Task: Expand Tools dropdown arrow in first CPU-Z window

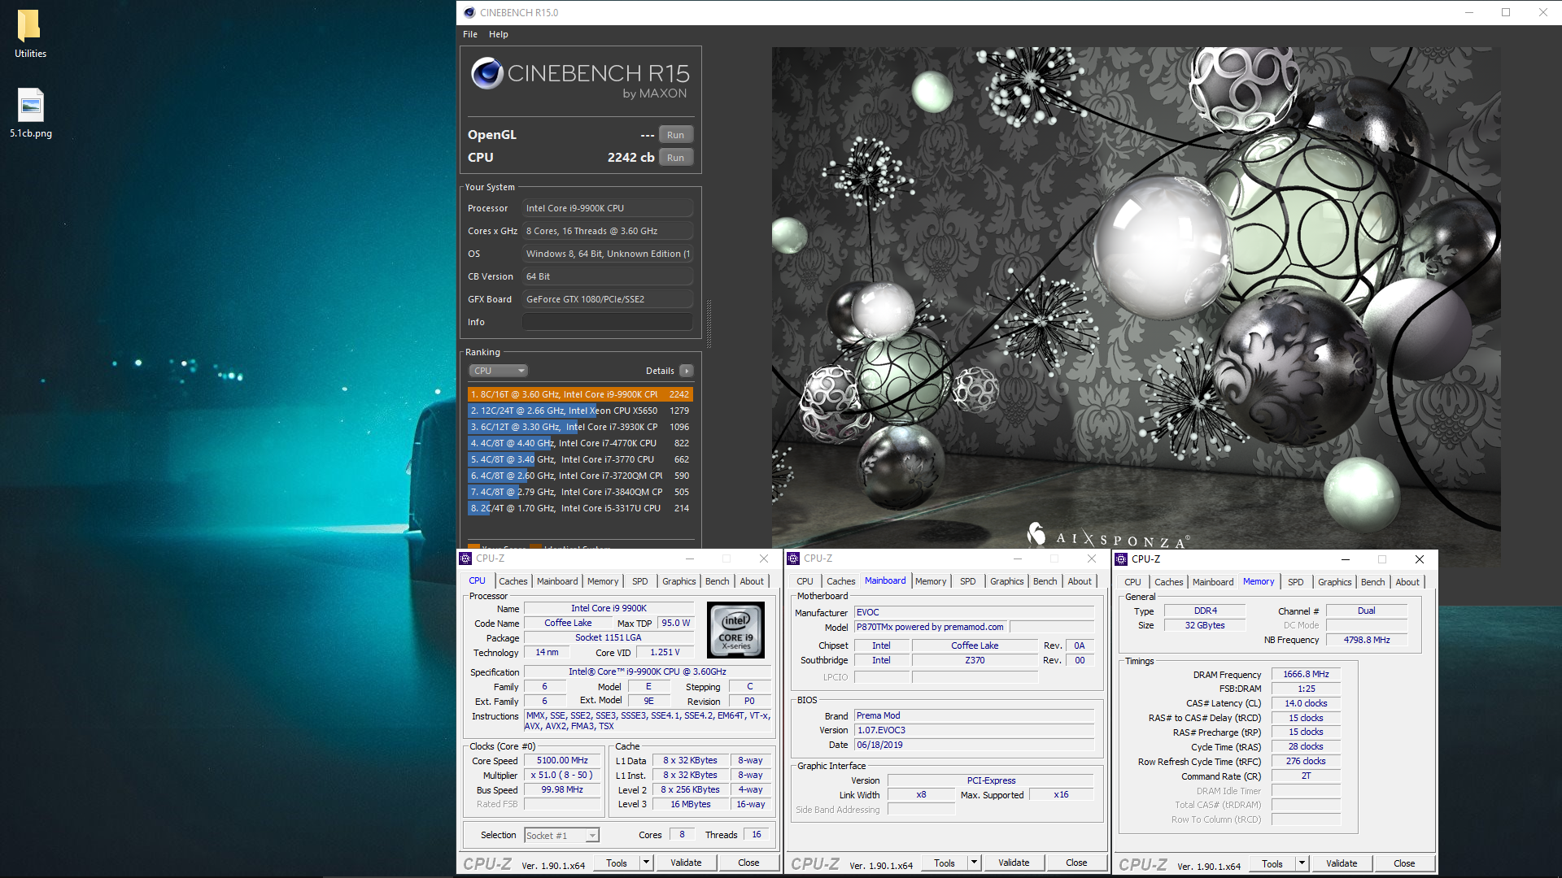Action: coord(647,863)
